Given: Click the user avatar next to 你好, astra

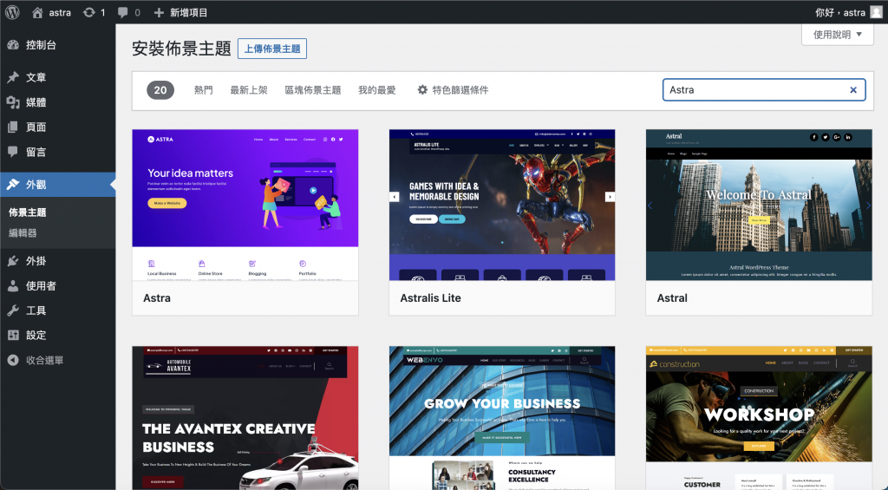Looking at the screenshot, I should click(876, 12).
